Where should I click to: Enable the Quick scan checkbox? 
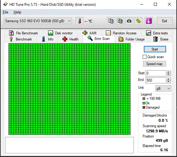pyautogui.click(x=144, y=57)
